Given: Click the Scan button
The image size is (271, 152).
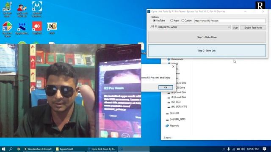Looking at the screenshot, I should click(x=235, y=27).
